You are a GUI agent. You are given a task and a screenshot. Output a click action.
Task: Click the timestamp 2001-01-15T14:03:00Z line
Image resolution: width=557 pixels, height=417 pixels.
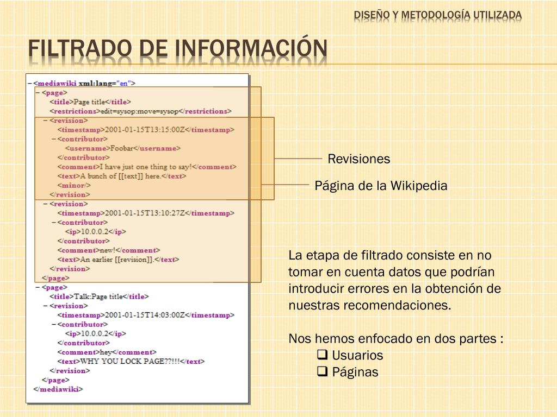click(146, 315)
